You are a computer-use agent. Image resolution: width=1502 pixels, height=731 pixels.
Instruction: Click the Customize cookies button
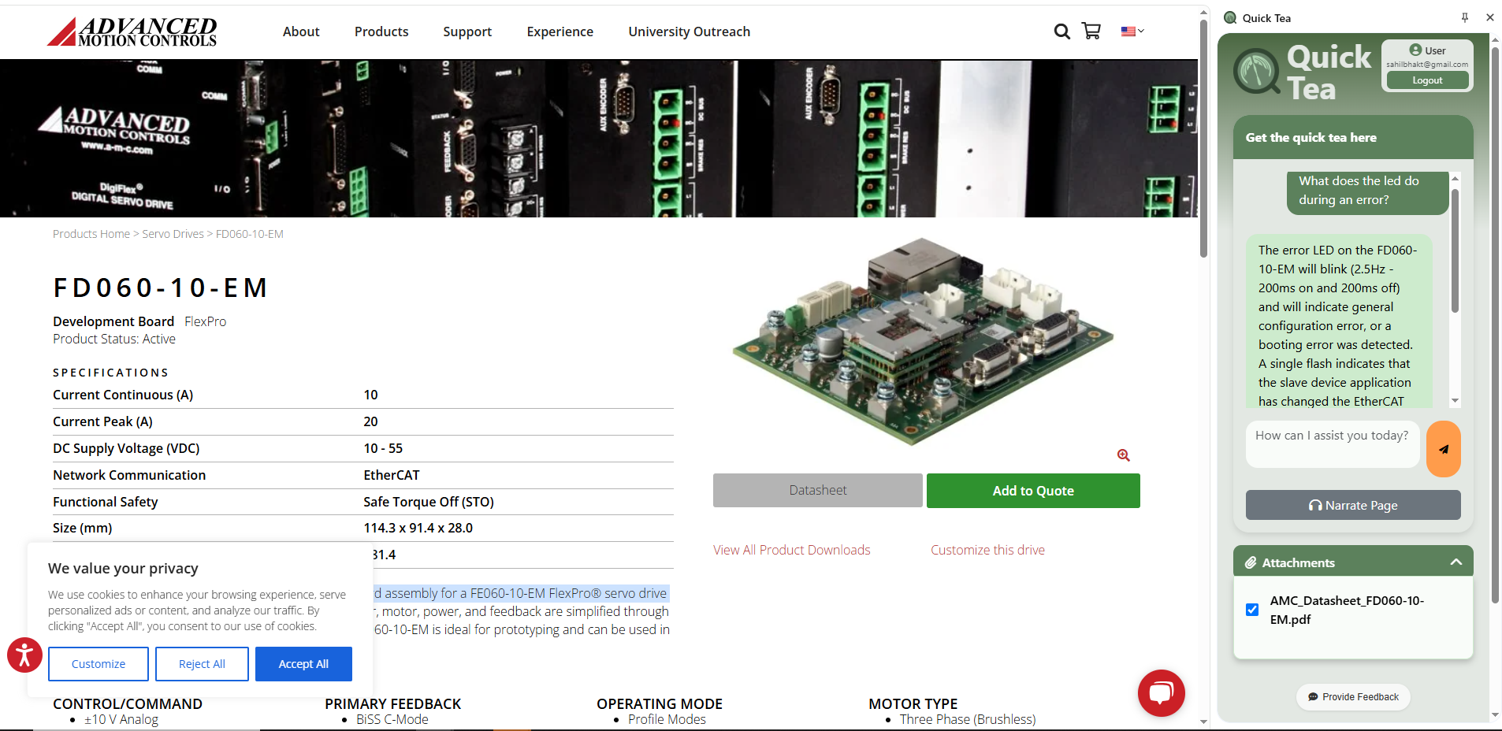click(x=99, y=664)
